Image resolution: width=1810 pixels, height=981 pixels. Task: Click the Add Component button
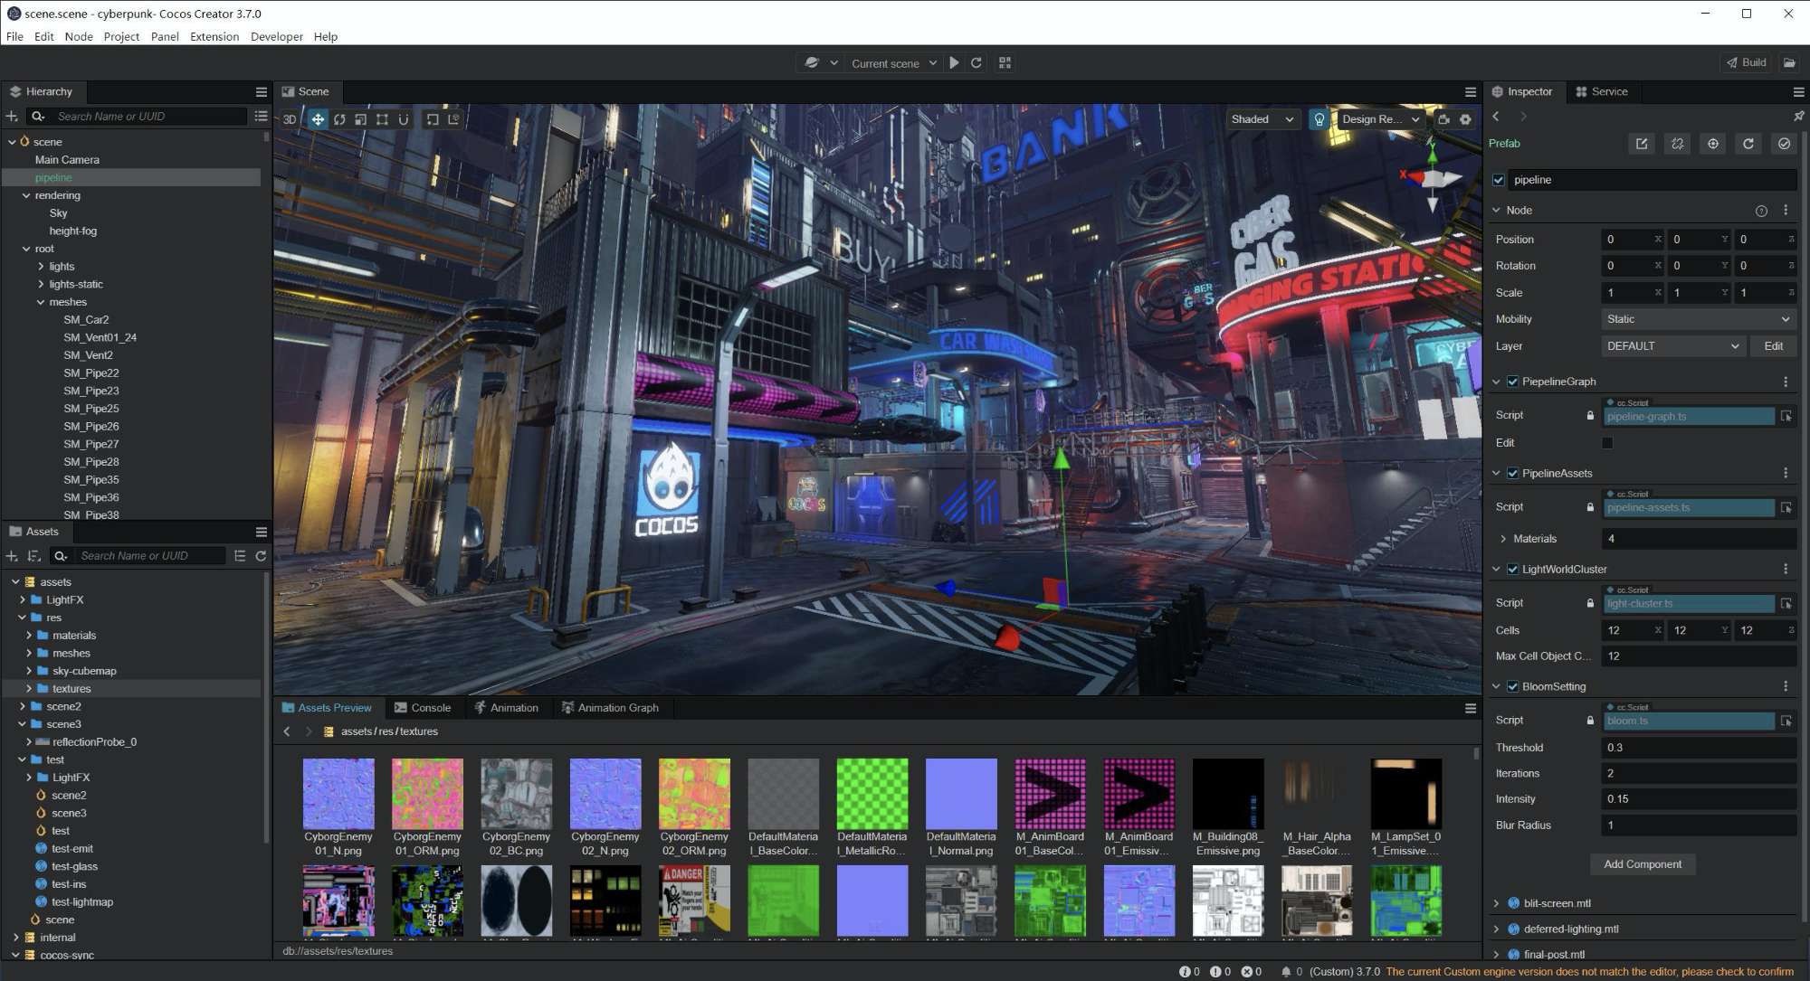coord(1642,863)
